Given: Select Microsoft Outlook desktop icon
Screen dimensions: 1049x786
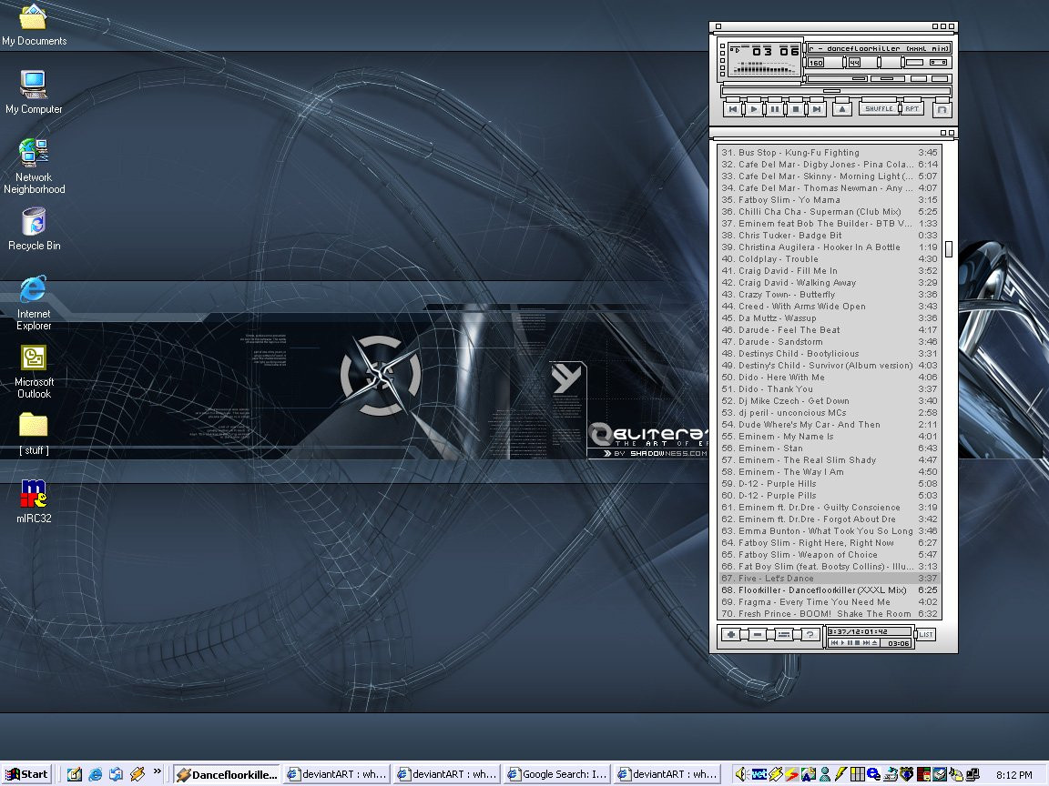Looking at the screenshot, I should click(x=34, y=371).
